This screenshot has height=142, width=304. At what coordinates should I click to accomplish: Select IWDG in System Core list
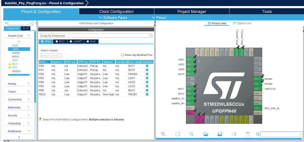pos(16,57)
